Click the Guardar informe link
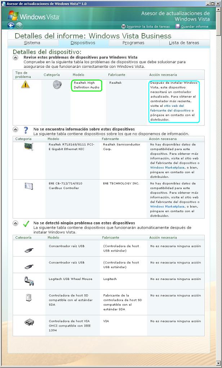The image size is (222, 368). pos(194,27)
